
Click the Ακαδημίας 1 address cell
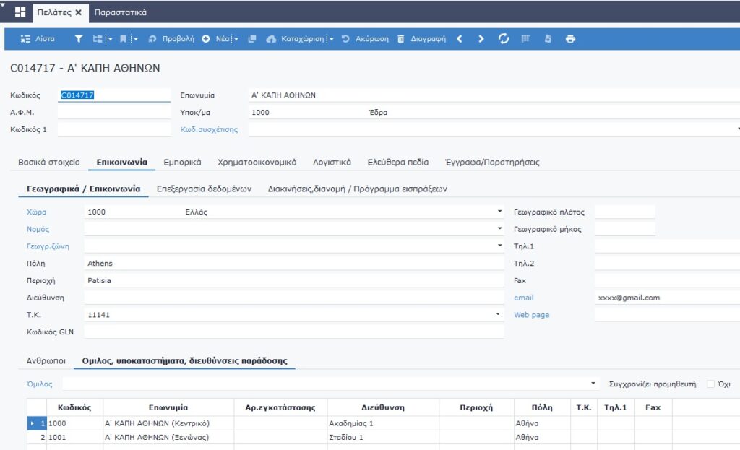pos(383,423)
